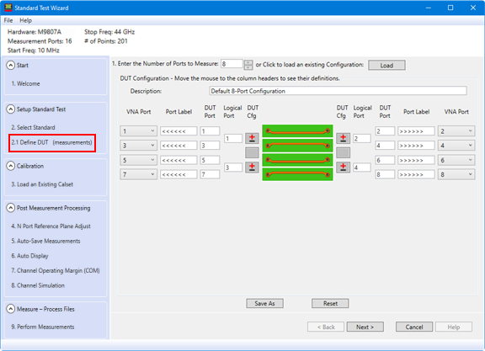
Task: Go to 7. Channel Operating Margin (COM) step
Action: coord(56,270)
